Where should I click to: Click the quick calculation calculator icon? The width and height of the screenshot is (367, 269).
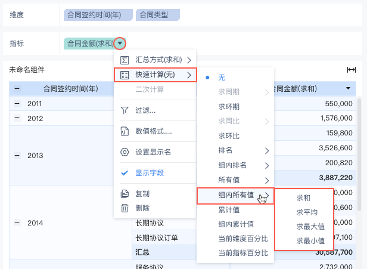coord(125,75)
